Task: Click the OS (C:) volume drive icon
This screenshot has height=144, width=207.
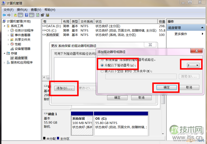Action: pos(44,30)
